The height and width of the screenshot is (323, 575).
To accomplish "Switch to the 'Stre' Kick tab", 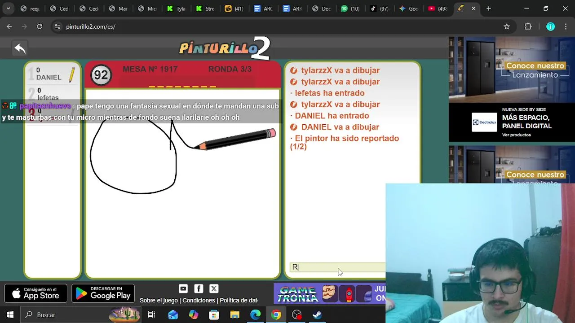I will point(206,9).
